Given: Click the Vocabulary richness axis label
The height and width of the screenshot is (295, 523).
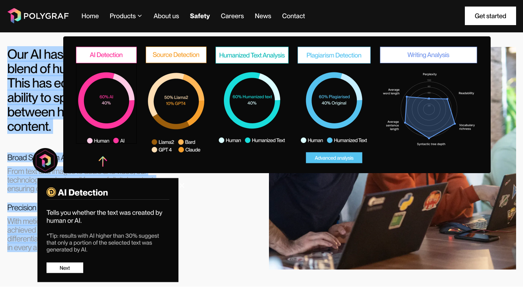Looking at the screenshot, I should click(467, 127).
